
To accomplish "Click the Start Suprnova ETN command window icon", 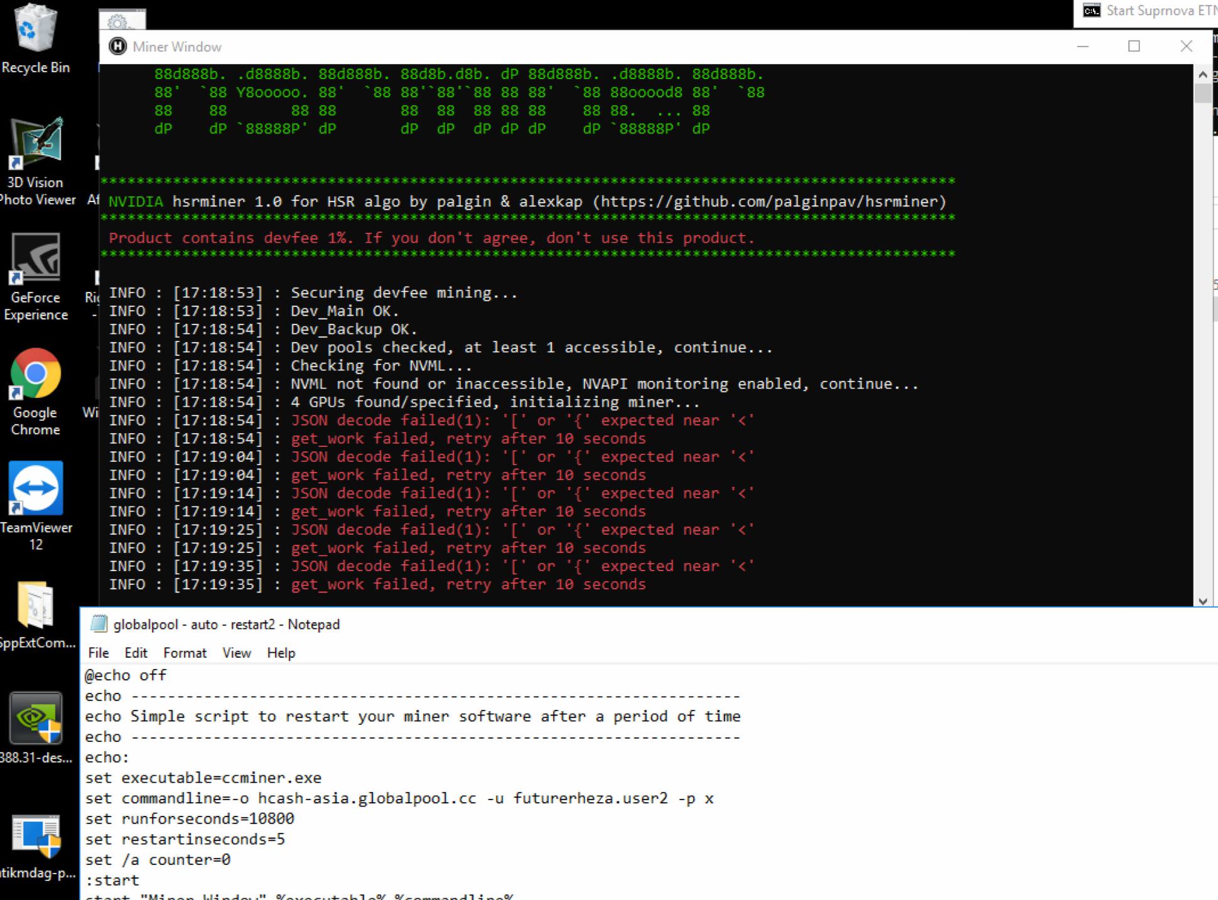I will click(x=1092, y=11).
